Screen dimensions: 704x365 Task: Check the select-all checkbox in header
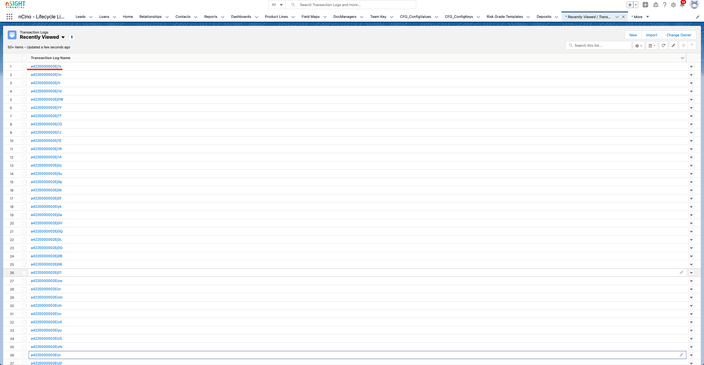click(24, 58)
